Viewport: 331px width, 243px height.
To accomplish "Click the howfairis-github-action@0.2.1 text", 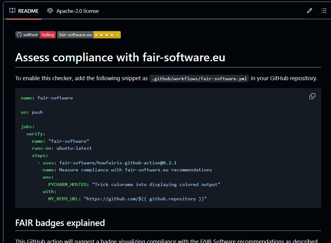I will [x=118, y=163].
